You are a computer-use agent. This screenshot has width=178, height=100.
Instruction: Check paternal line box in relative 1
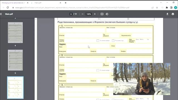tap(113, 41)
